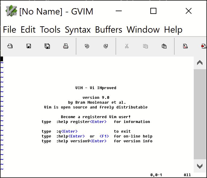Click the scrollbar down arrow
Image resolution: width=207 pixels, height=178 pixels.
tap(200, 166)
